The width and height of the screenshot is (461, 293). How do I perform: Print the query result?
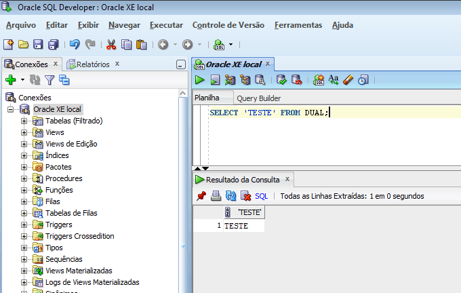216,196
